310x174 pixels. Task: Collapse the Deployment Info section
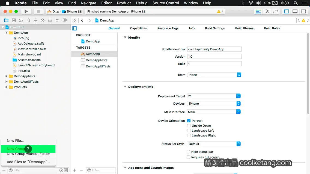tap(125, 86)
